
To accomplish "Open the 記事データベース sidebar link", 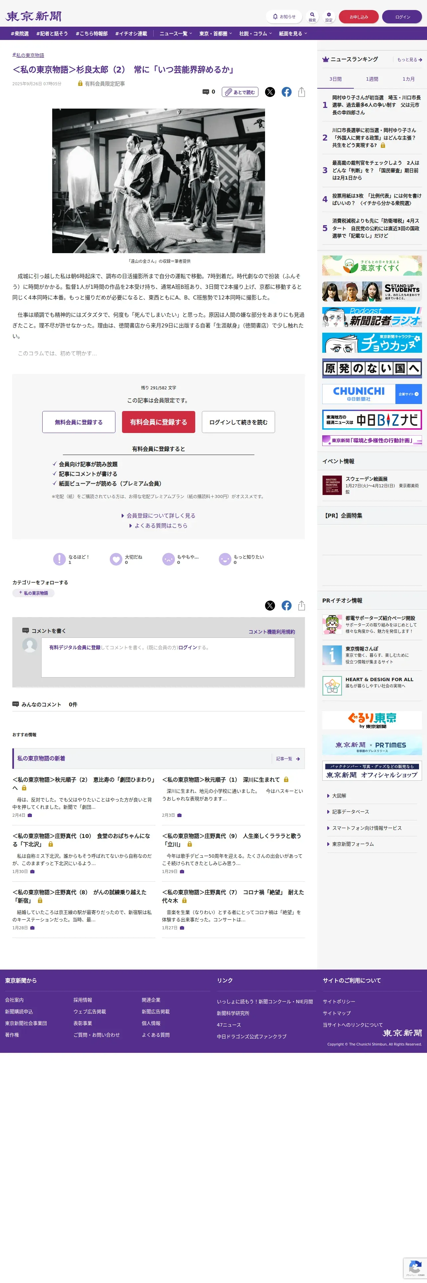I will tap(350, 811).
